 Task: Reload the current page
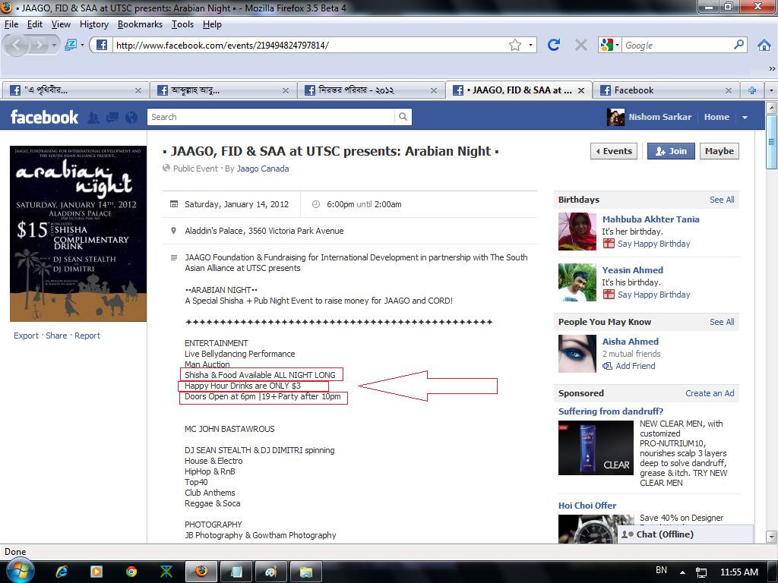coord(554,45)
